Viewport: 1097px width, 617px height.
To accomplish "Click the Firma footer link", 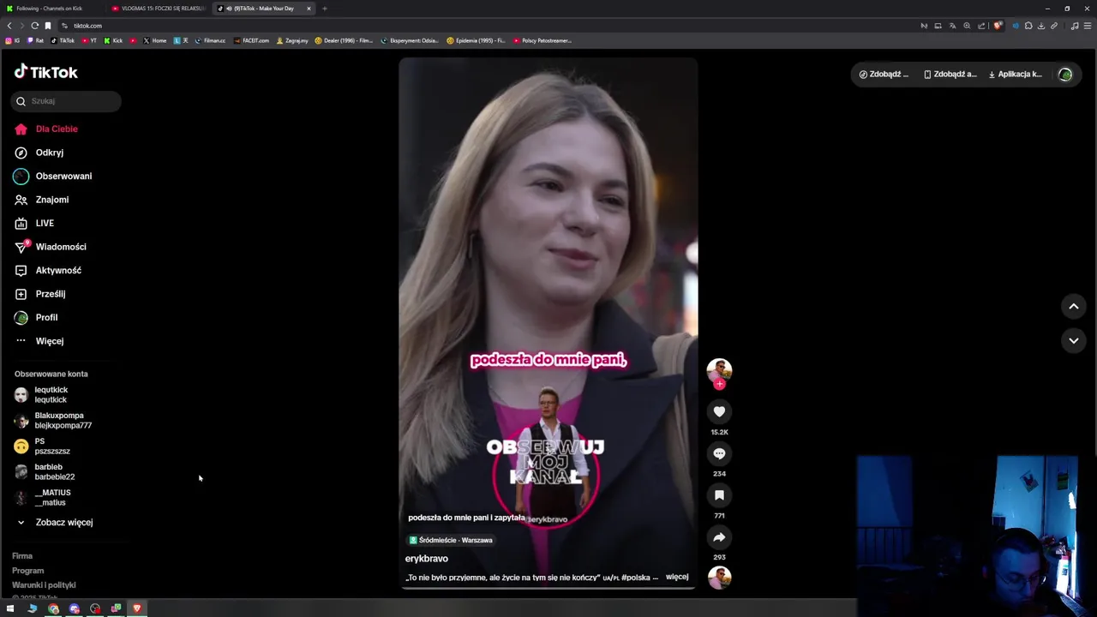I will (22, 556).
